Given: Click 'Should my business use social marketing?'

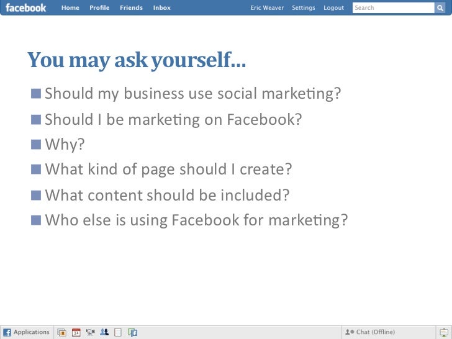Looking at the screenshot, I should [192, 94].
